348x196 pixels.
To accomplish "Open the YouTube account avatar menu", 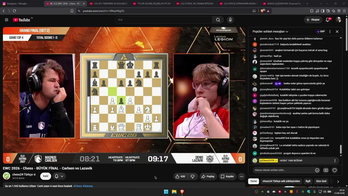I will 338,20.
